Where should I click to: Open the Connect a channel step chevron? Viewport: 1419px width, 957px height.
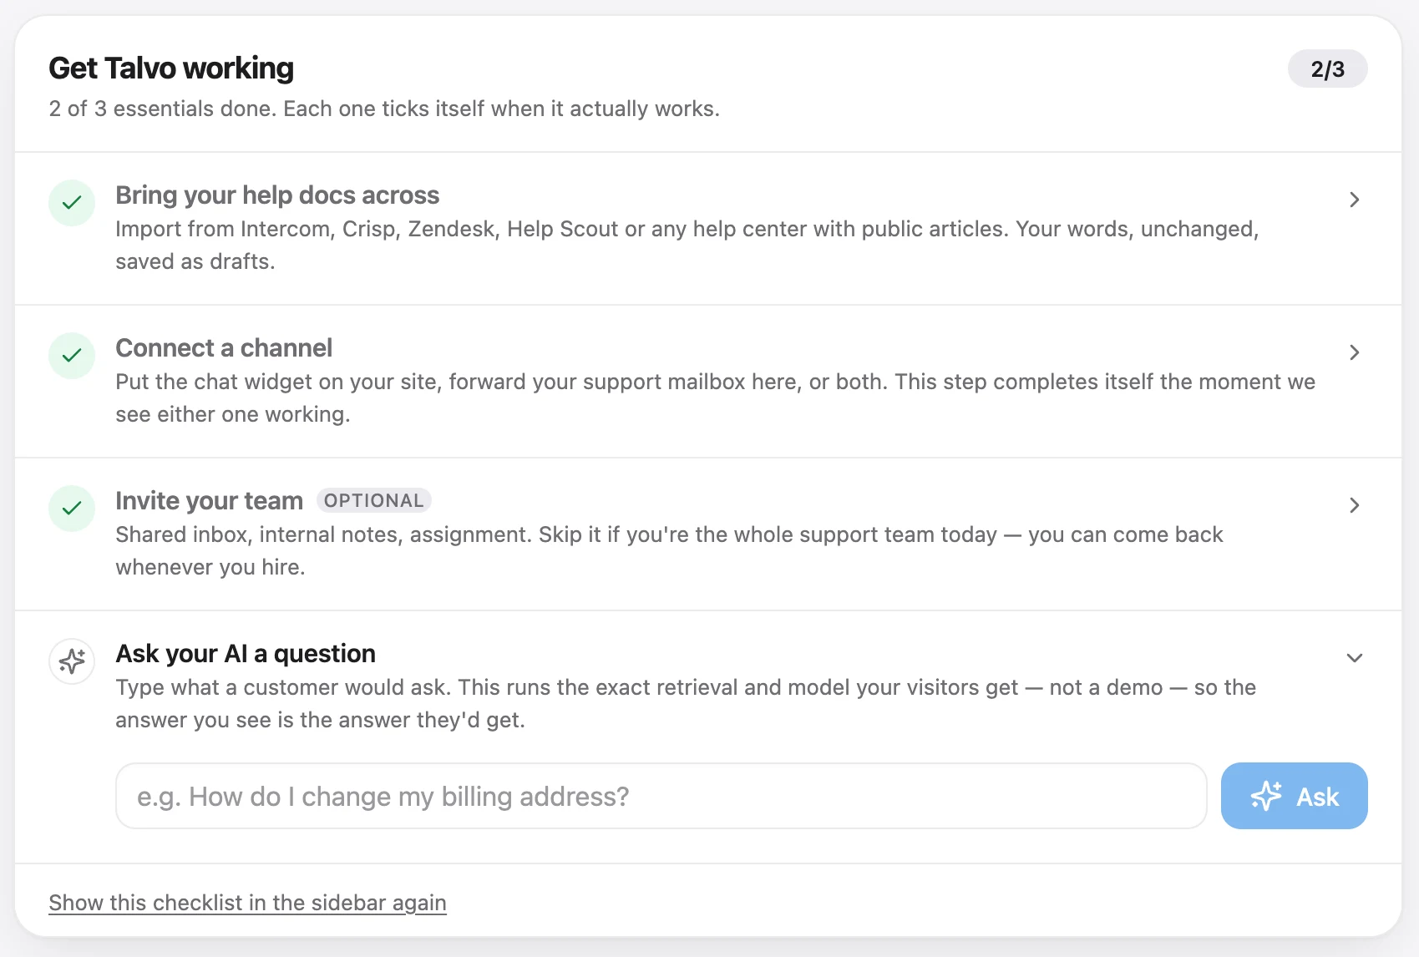[x=1355, y=352]
